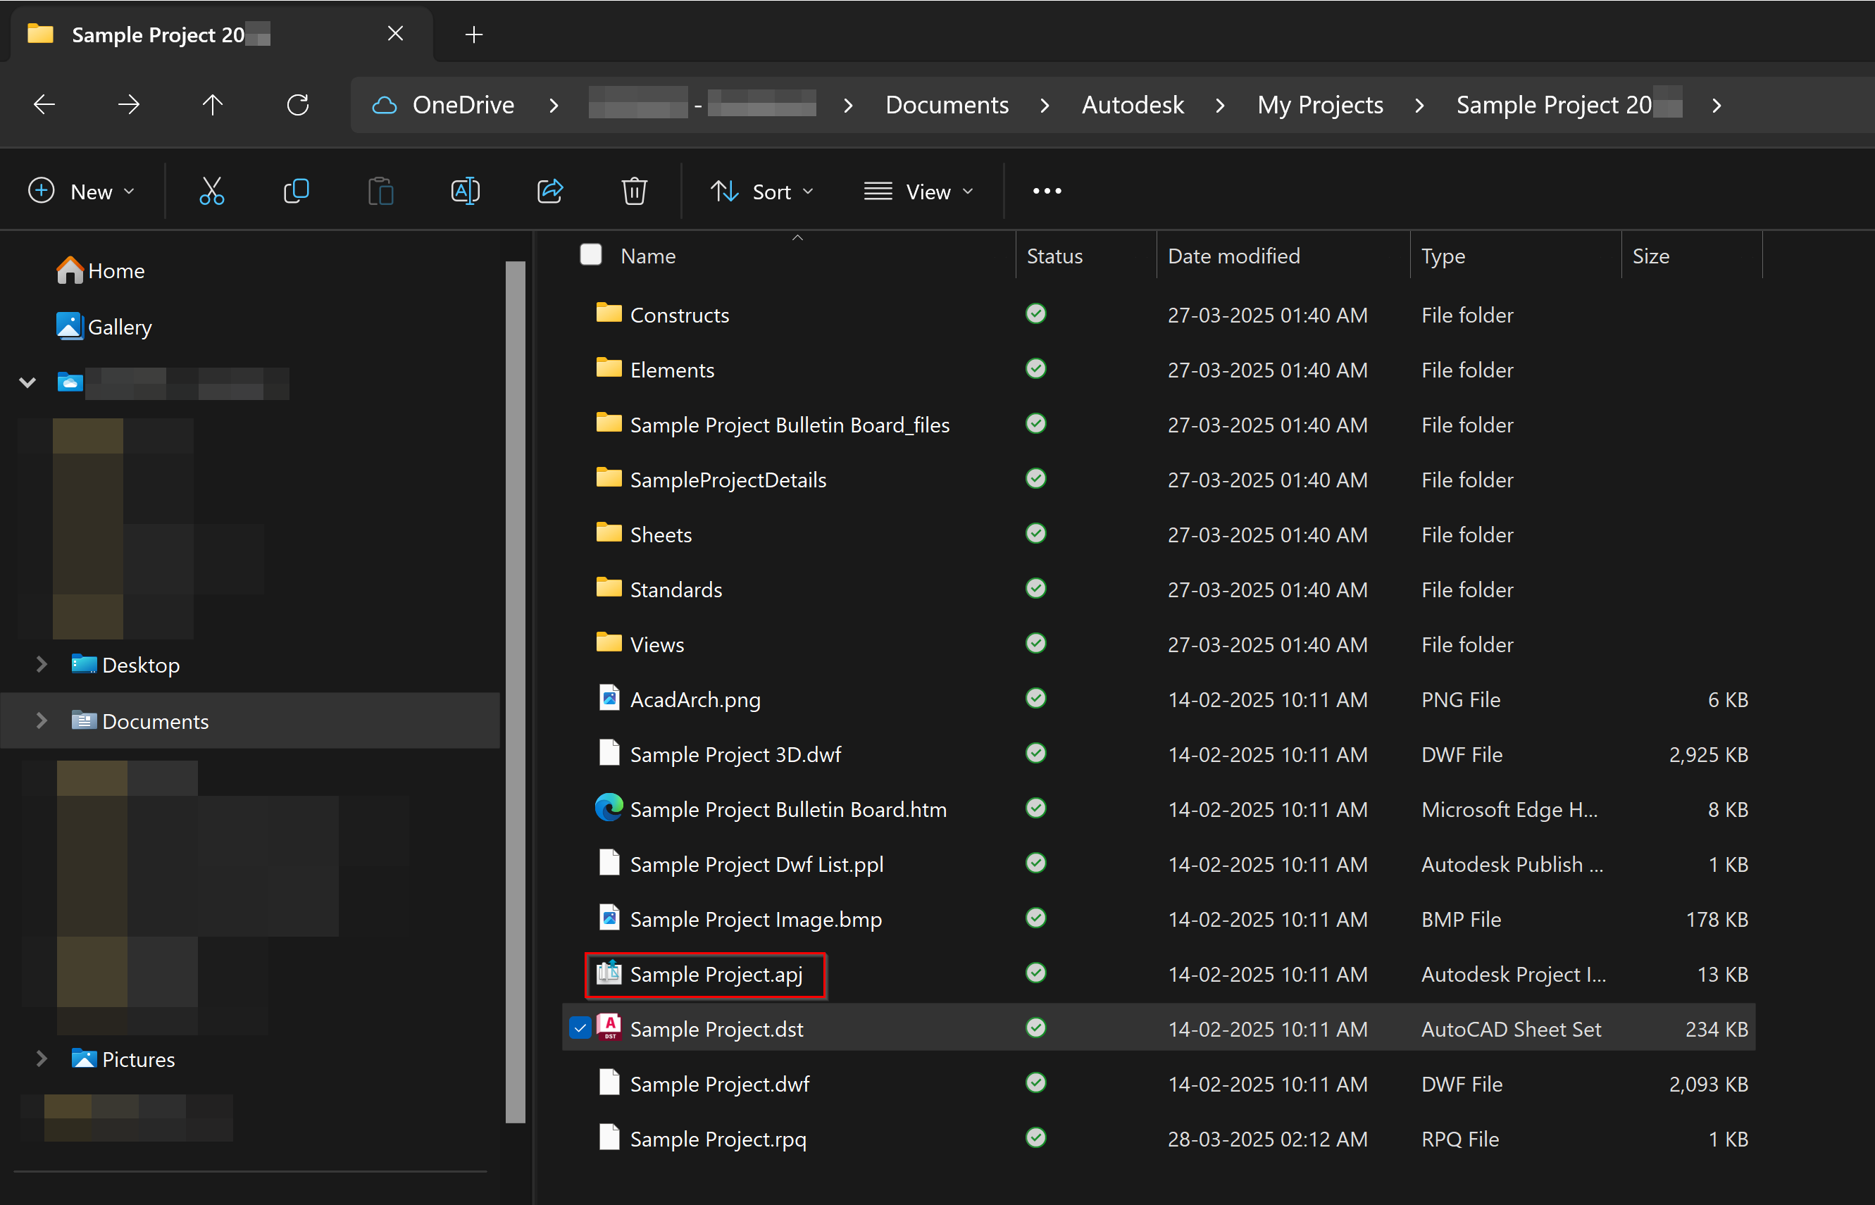Add a new tab with plus button

(x=473, y=35)
